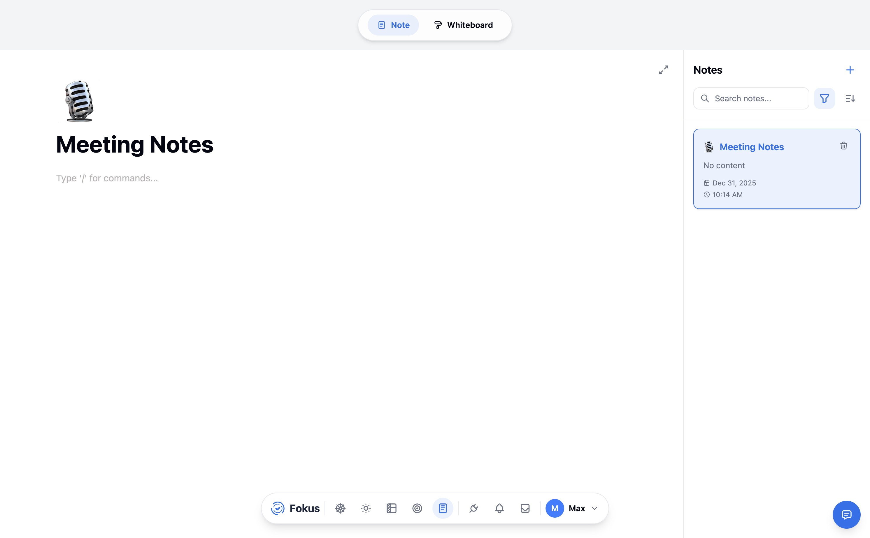Open brightness or theme settings via sun icon
Viewport: 870px width, 538px height.
click(366, 508)
